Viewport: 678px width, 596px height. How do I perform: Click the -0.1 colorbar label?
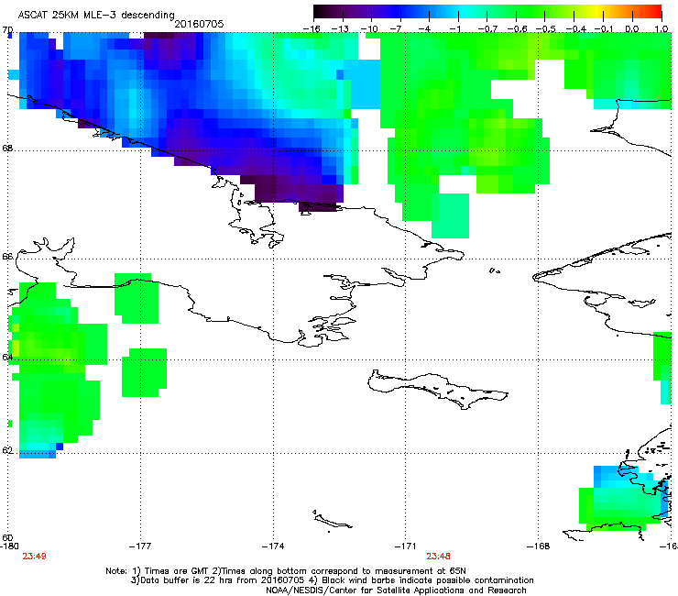pos(604,29)
